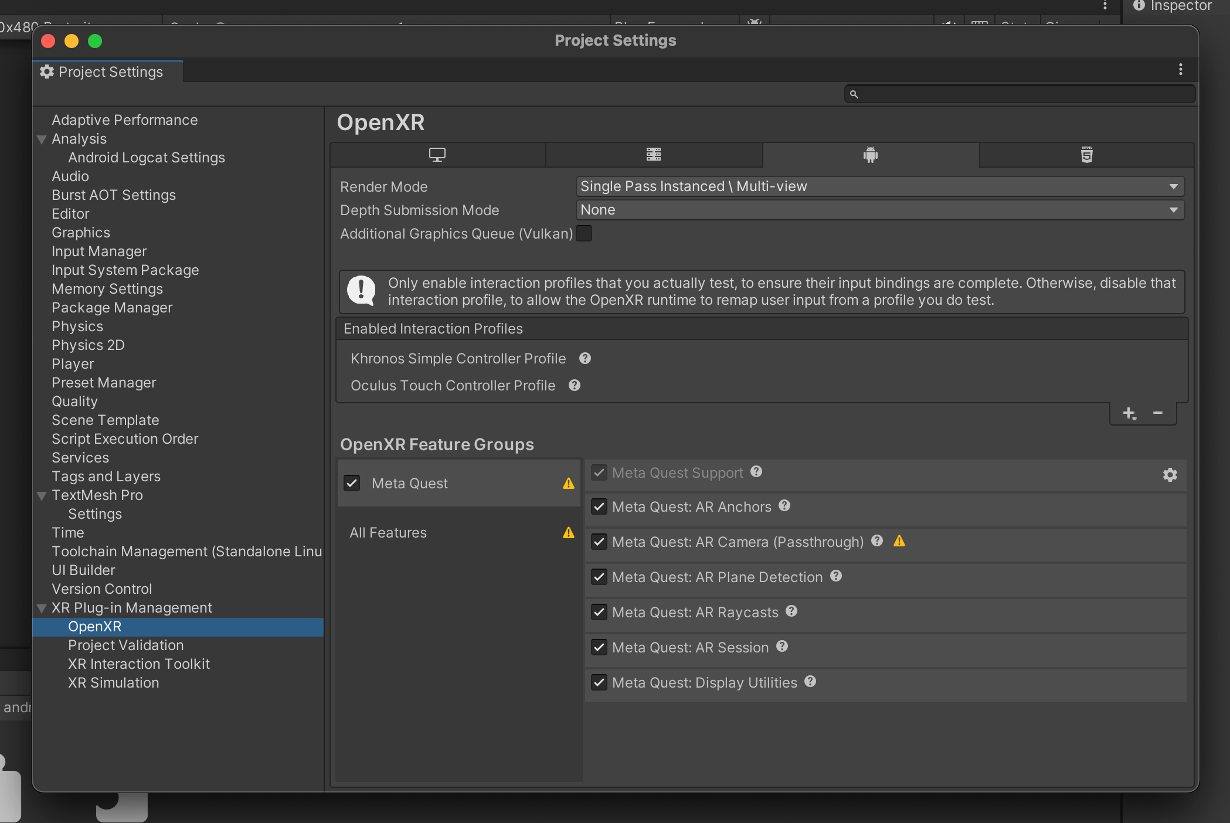The image size is (1230, 823).
Task: Enable Additional Graphics Queue (Vulkan)
Action: point(584,233)
